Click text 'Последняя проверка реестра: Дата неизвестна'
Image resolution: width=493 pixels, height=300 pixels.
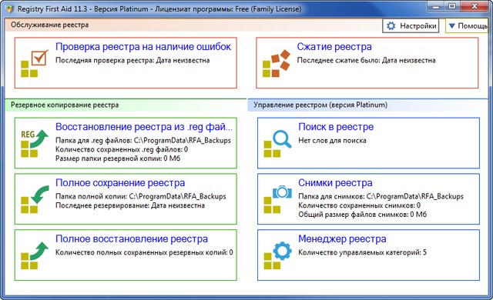tap(132, 60)
